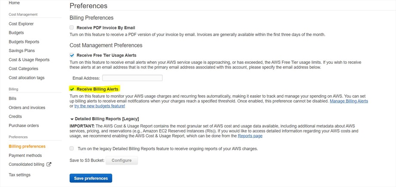
Task: Open Cost & Usage Reports page
Action: [x=29, y=60]
